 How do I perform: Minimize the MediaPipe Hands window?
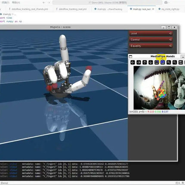pos(183,56)
